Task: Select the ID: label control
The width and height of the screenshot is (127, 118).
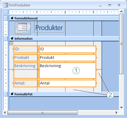Action: coord(26,49)
